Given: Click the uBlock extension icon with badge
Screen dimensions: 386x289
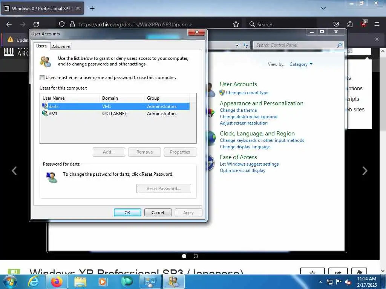Looking at the screenshot, I should (364, 24).
